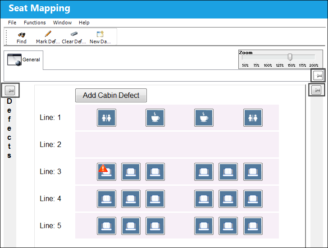Viewport: 328px width, 248px height.
Task: Toggle the pin icon below the Zoom box
Action: pos(318,76)
